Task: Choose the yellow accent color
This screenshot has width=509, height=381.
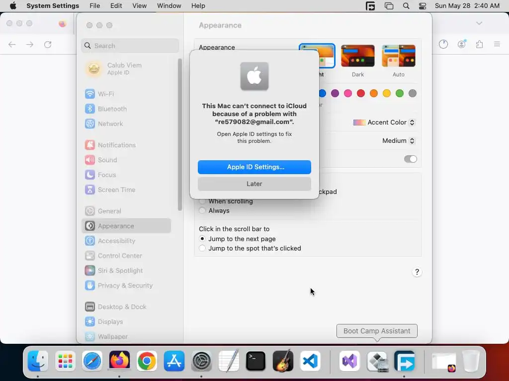Action: [x=387, y=93]
